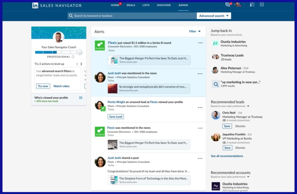Click the Oustia Industries logo in Jump back in
The width and height of the screenshot is (297, 194).
tap(215, 44)
